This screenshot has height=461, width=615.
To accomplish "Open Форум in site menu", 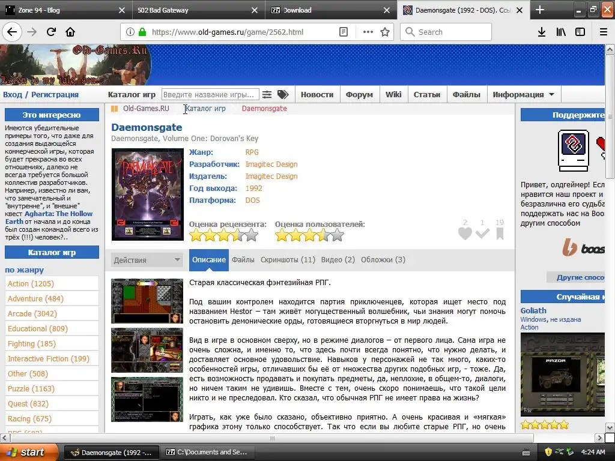I will tap(359, 94).
